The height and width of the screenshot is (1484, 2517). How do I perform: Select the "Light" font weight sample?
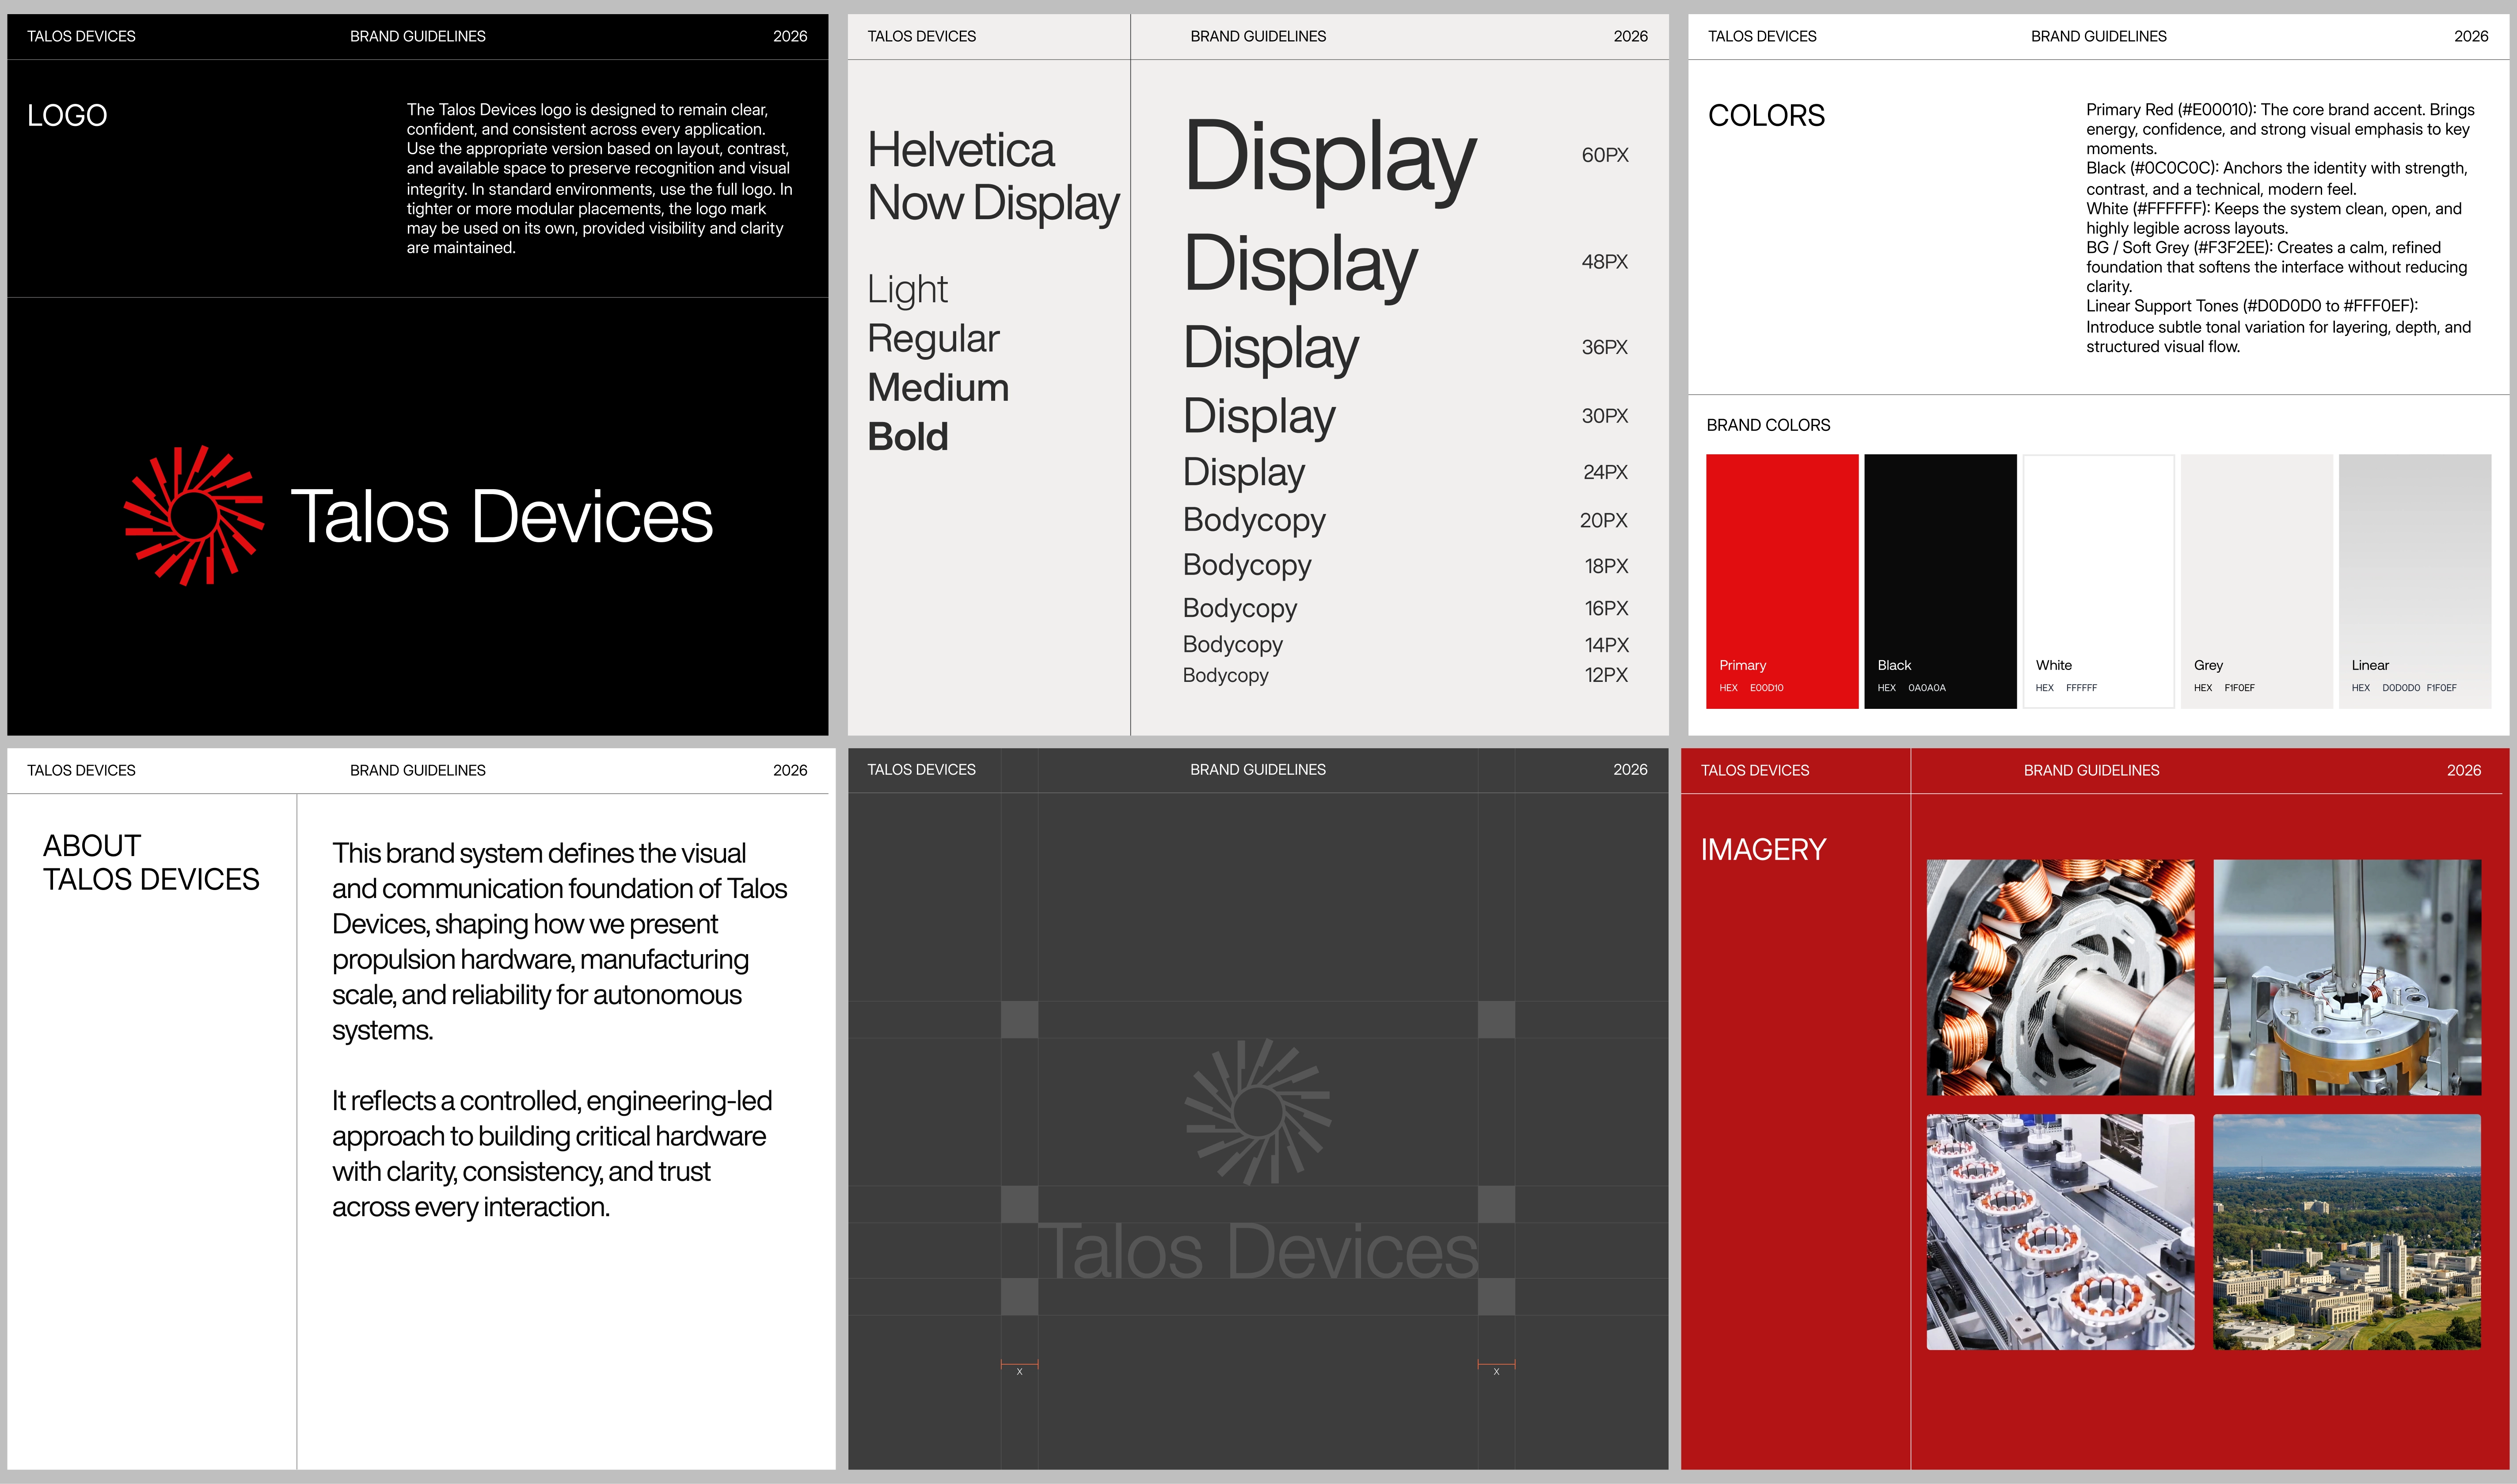(x=908, y=290)
